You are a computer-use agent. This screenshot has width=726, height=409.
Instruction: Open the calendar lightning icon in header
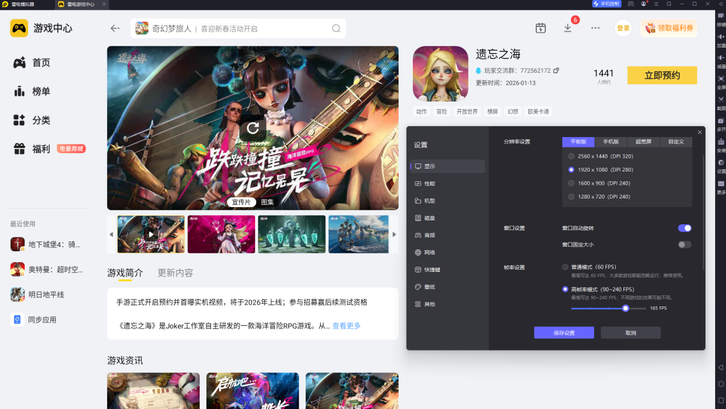pyautogui.click(x=540, y=28)
